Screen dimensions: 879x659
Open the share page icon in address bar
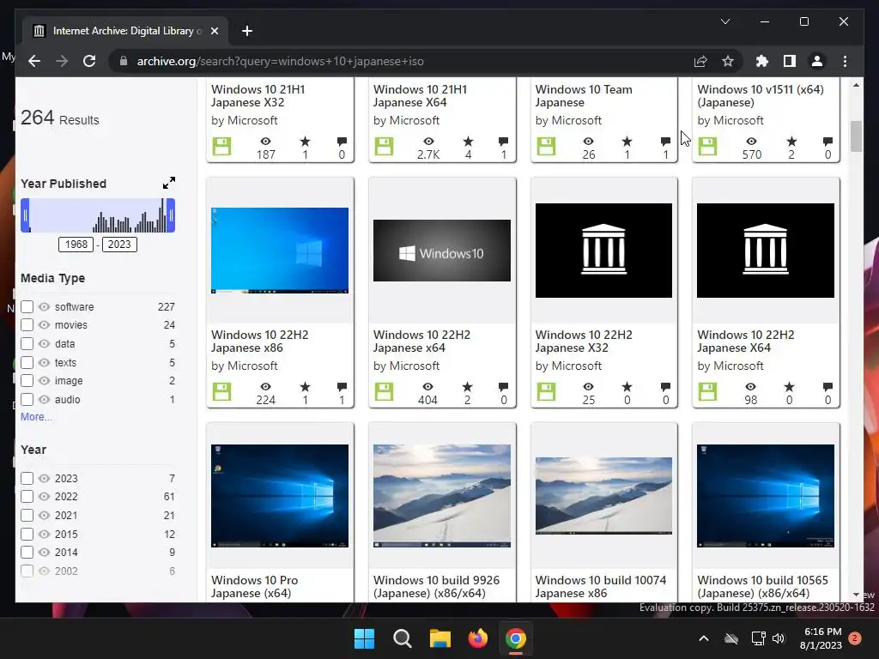pos(700,61)
